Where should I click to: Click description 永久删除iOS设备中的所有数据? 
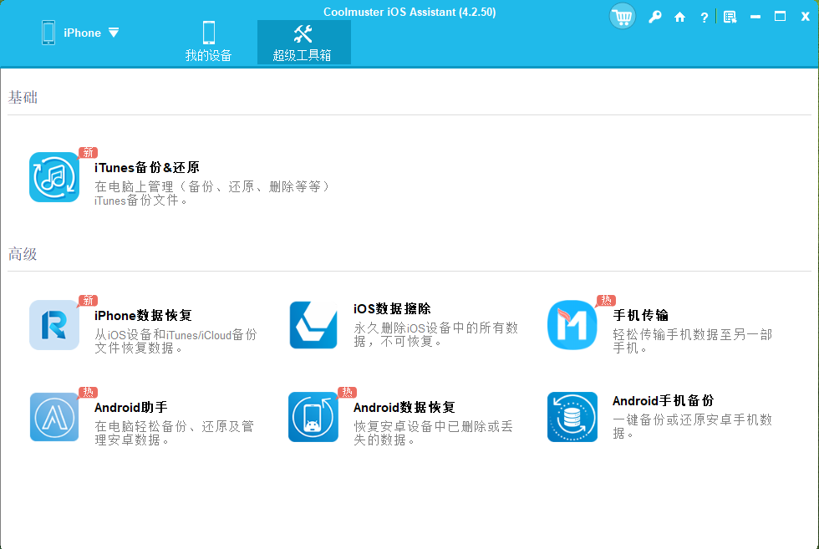point(435,334)
